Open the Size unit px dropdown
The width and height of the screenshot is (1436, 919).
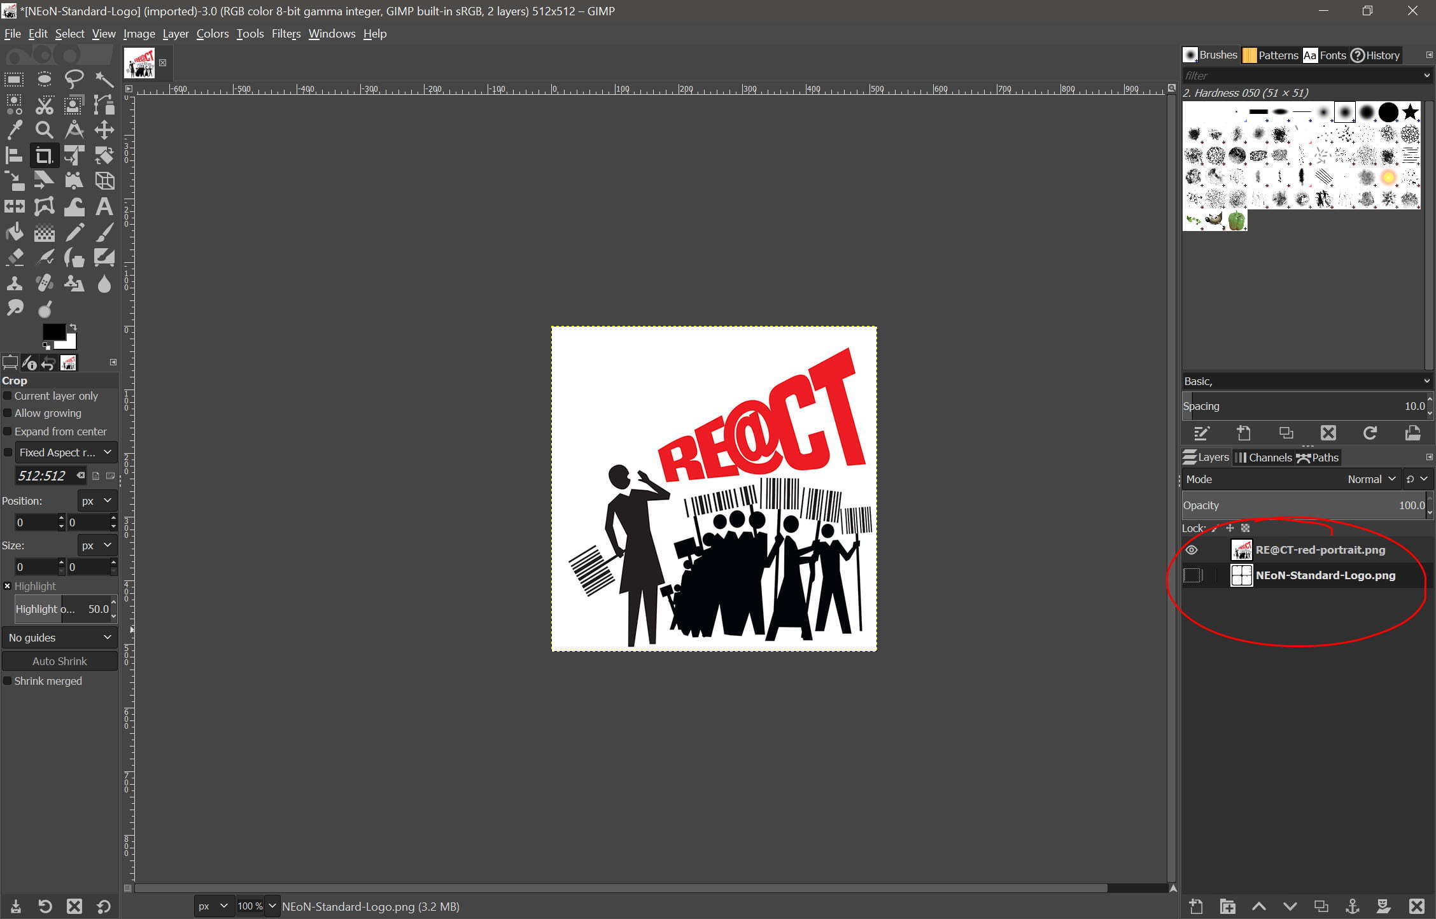(x=97, y=545)
